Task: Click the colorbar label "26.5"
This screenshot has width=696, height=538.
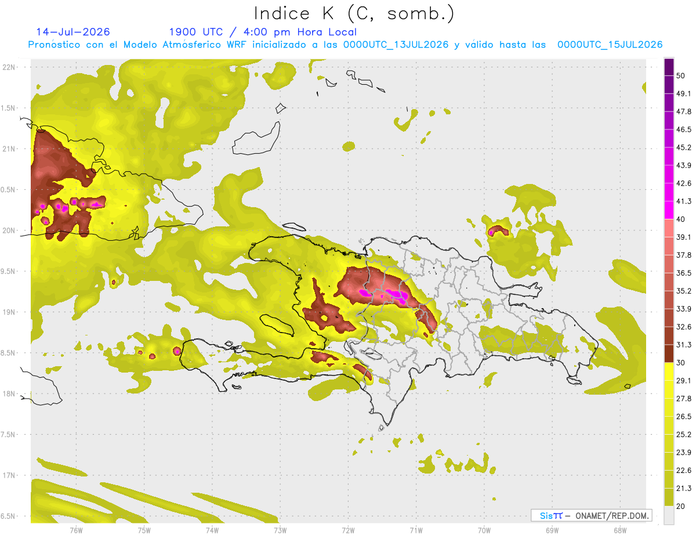Action: click(684, 416)
